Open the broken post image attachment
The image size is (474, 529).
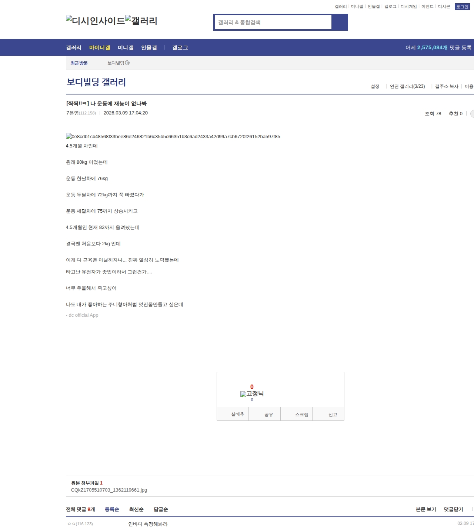[x=173, y=137]
